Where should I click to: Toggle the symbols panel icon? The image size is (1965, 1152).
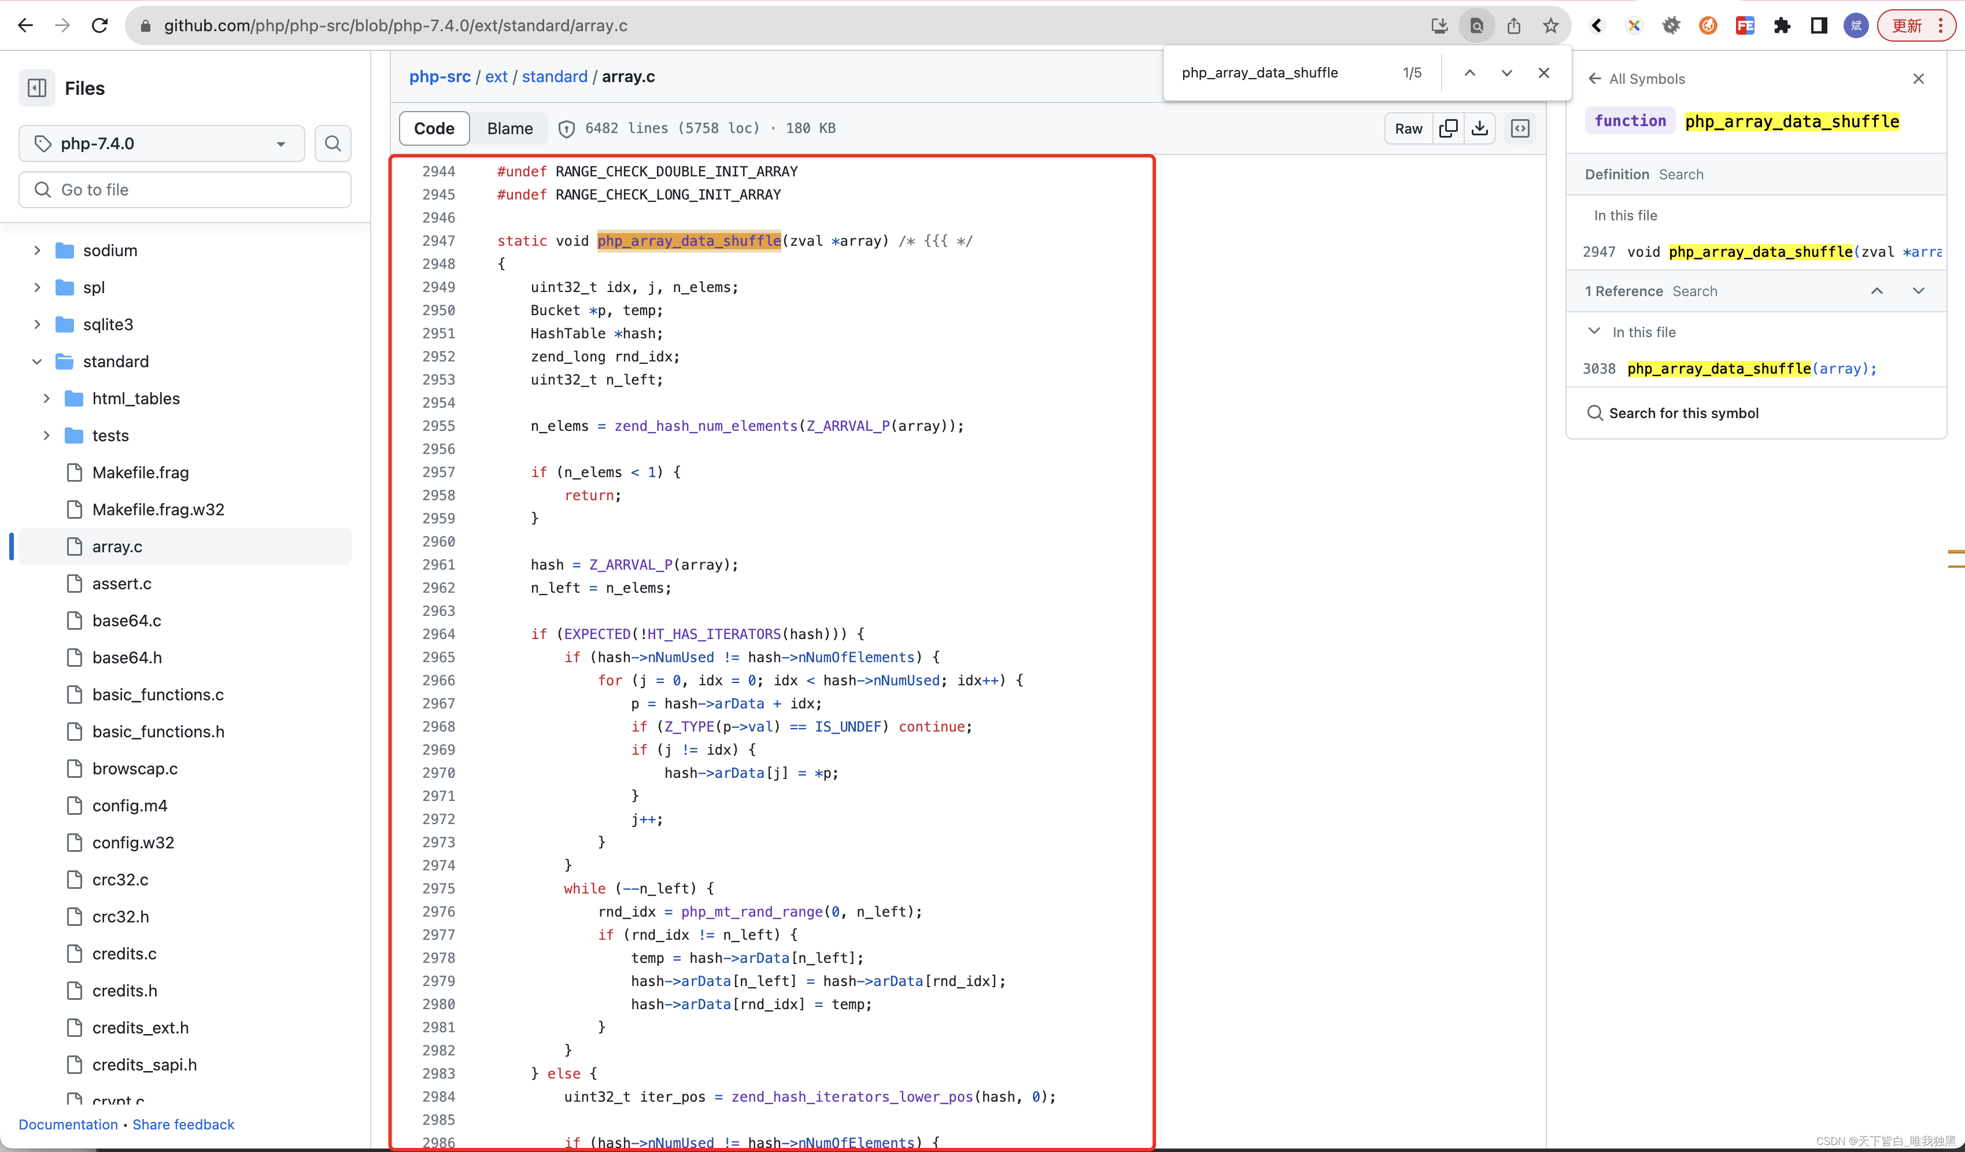coord(1520,129)
